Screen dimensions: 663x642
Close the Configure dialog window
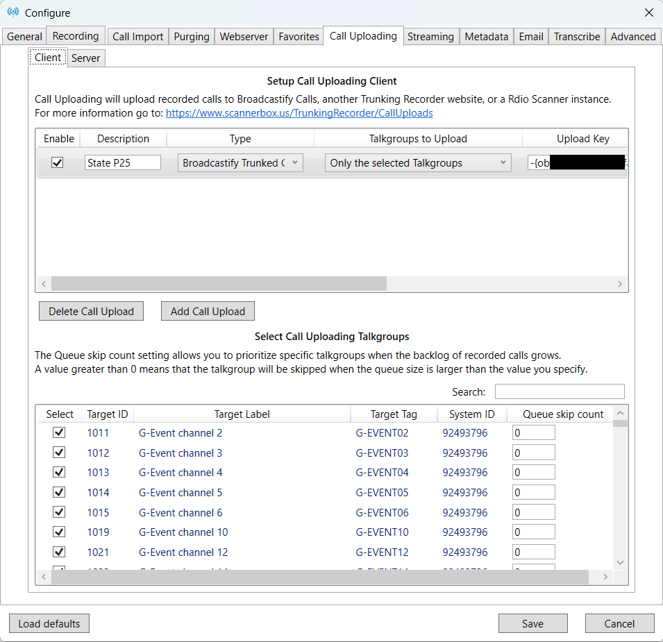(648, 12)
